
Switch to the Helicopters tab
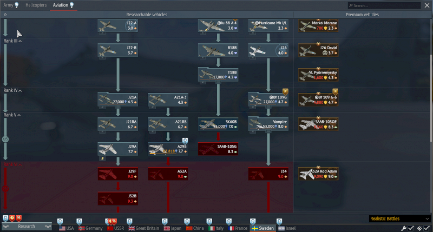pos(37,5)
